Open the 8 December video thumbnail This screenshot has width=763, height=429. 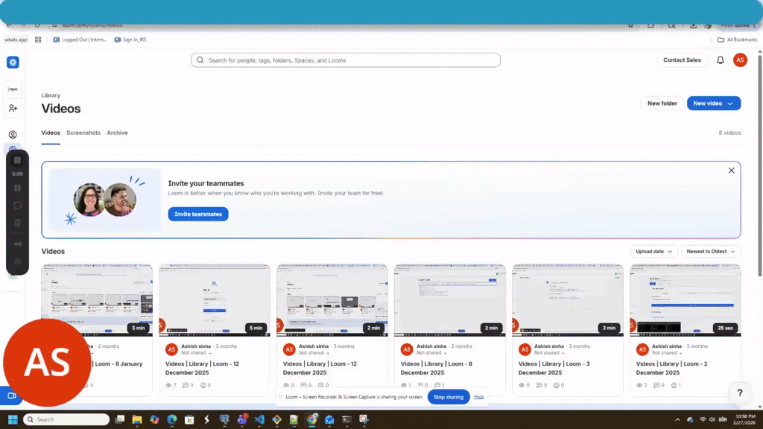pos(450,300)
